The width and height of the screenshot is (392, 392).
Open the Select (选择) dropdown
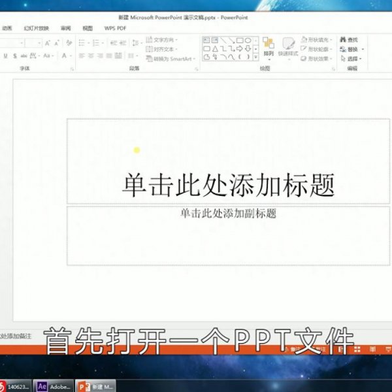tap(351, 58)
